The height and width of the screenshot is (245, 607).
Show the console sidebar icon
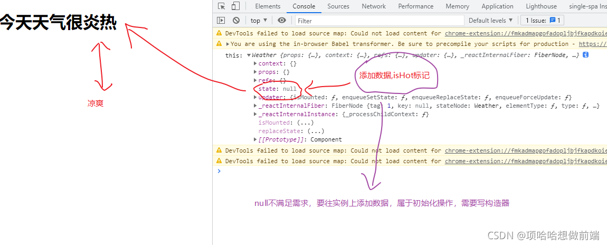point(221,21)
